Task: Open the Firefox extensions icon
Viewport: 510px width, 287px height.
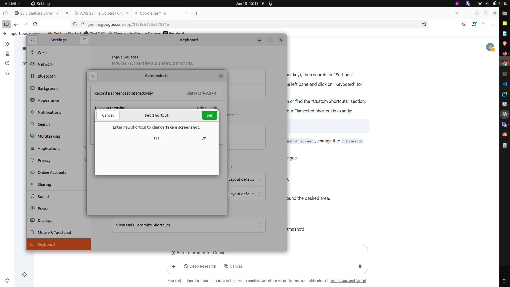Action: click(x=483, y=24)
